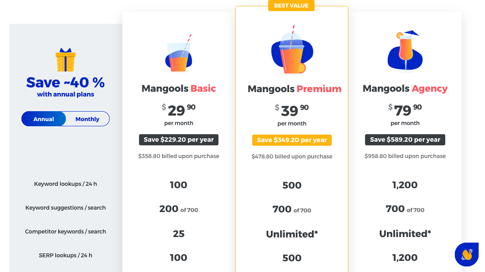Click the Mangools Basic plan title
This screenshot has height=272, width=485.
[x=179, y=88]
